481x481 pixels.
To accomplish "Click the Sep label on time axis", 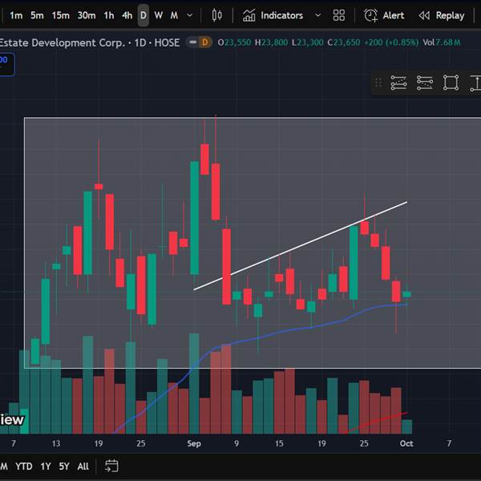I will click(x=194, y=443).
